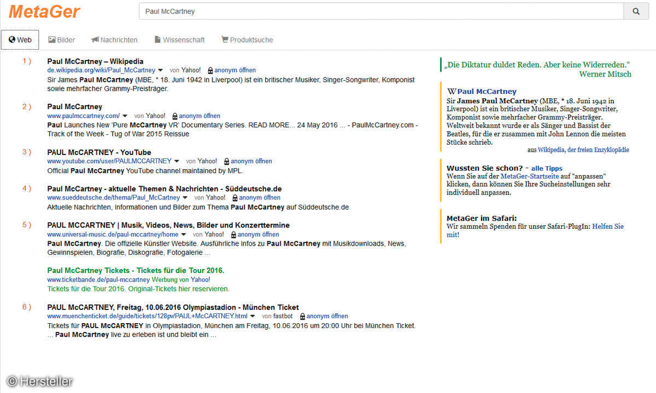Click anonym öffnen for Süddeutsche result
Viewport: 656px width, 393px height.
point(260,198)
